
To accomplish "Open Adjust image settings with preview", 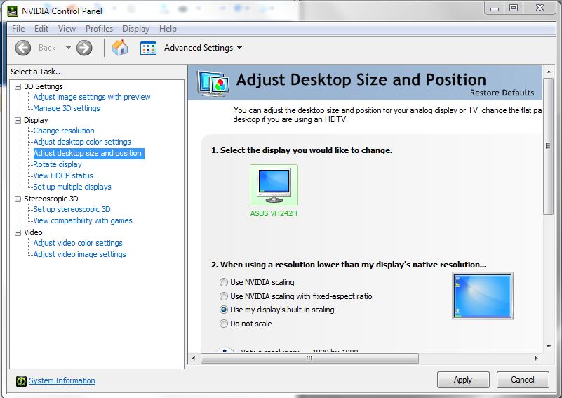I will click(x=92, y=97).
